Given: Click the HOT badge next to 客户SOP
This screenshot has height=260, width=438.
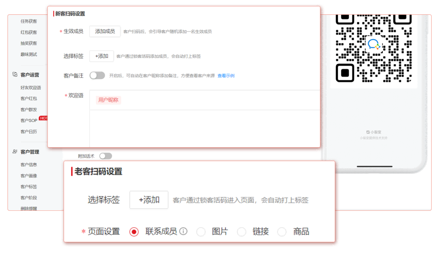Looking at the screenshot, I should [43, 118].
